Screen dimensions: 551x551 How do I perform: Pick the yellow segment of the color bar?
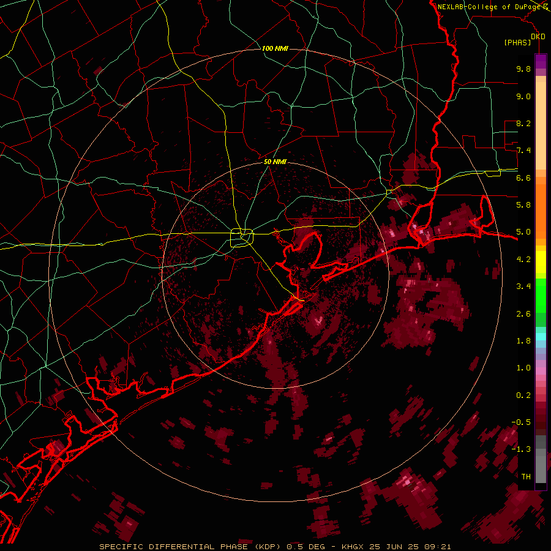tap(541, 262)
